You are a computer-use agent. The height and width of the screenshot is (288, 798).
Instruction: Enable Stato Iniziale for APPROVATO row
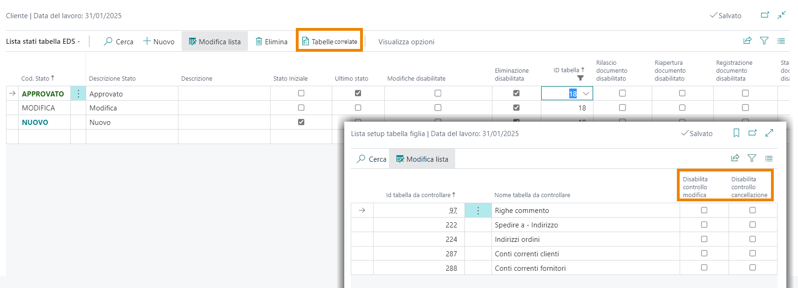(x=301, y=93)
